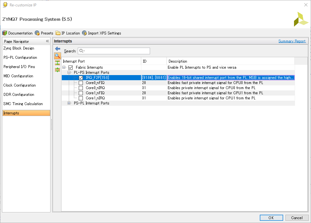Click the Documentation label in the toolbar
Screen dimensions: 311x223
(20, 33)
